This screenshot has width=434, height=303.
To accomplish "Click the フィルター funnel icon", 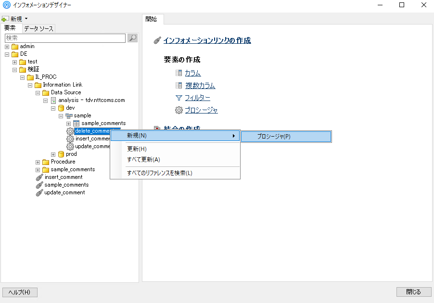I will pos(179,98).
